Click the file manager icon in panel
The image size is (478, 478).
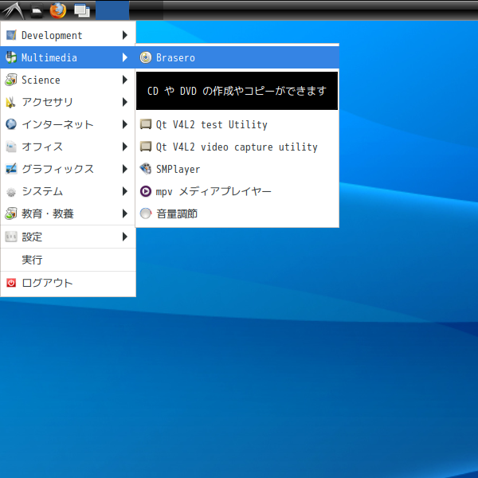[x=36, y=11]
